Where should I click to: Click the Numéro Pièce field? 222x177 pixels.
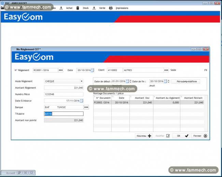pos(64,94)
